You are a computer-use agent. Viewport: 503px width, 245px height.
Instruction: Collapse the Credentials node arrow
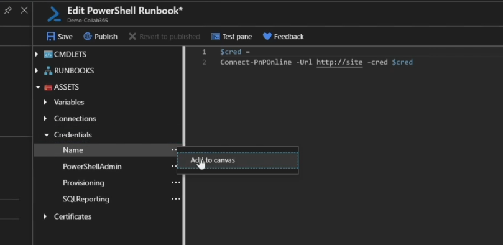coord(47,135)
